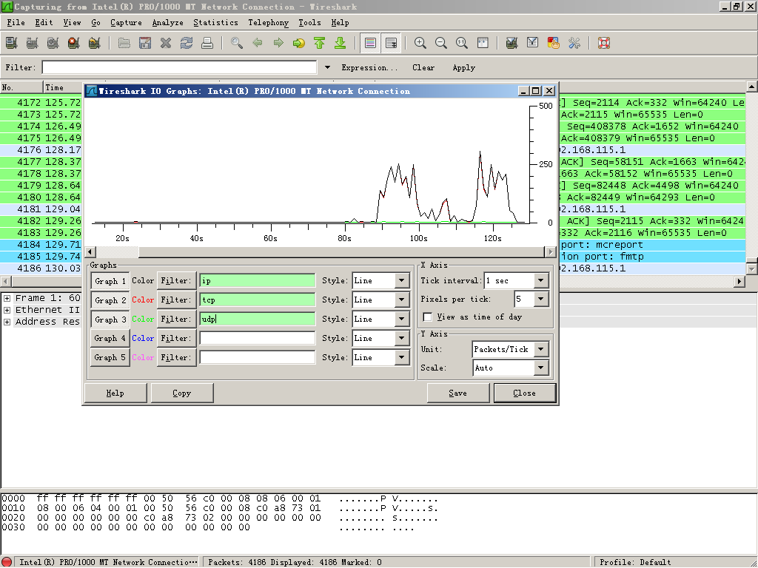Image resolution: width=758 pixels, height=568 pixels.
Task: Open Style dropdown for Graph 1
Action: (402, 280)
